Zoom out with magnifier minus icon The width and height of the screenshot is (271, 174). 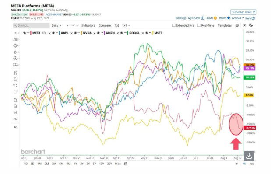(15, 113)
